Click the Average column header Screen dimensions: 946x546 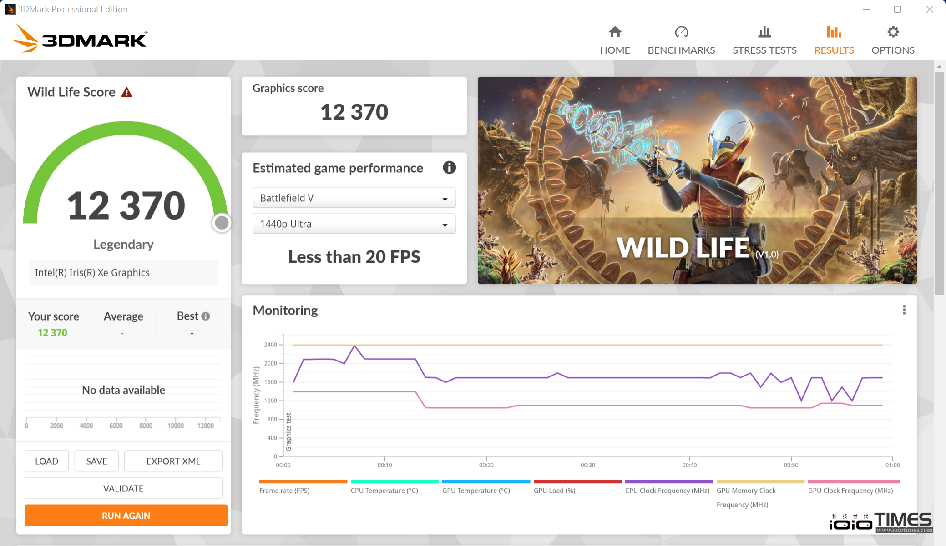click(x=123, y=316)
